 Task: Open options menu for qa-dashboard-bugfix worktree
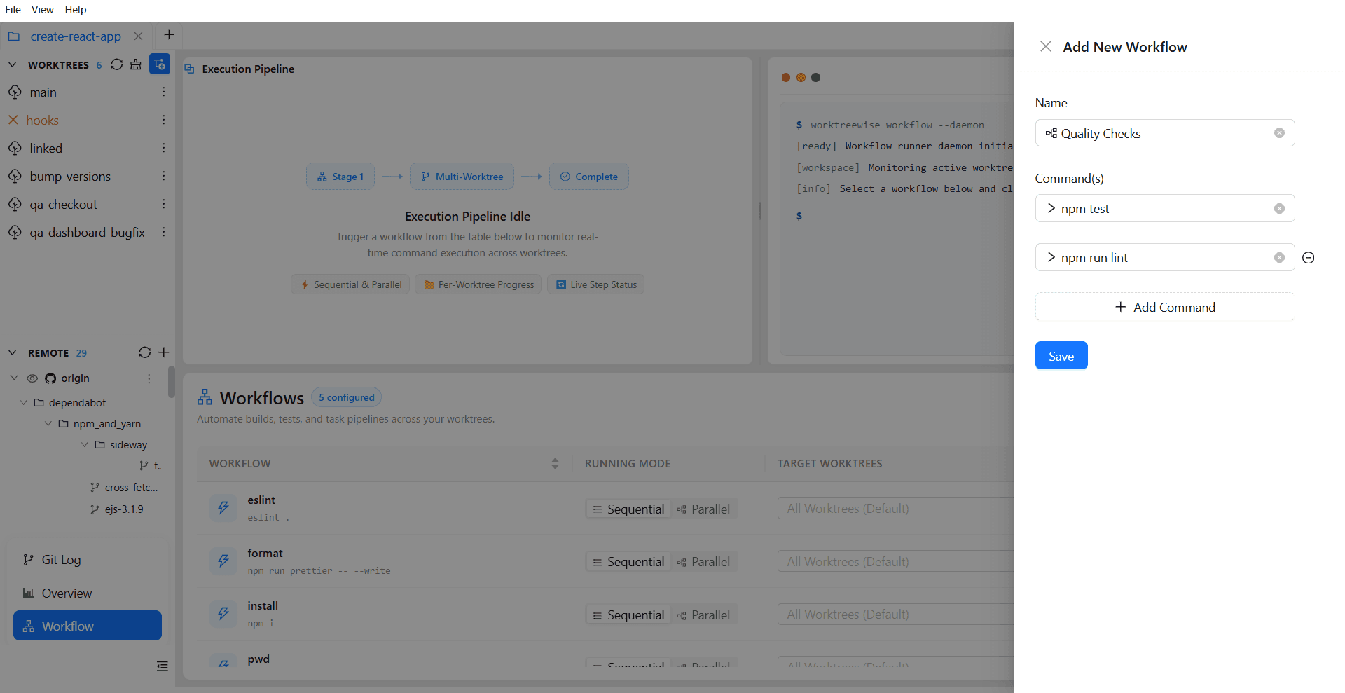163,232
